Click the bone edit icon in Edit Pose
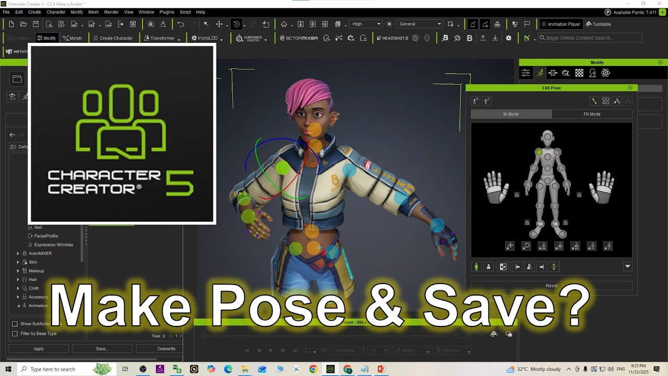Screen dimensions: 668x376 (594, 101)
